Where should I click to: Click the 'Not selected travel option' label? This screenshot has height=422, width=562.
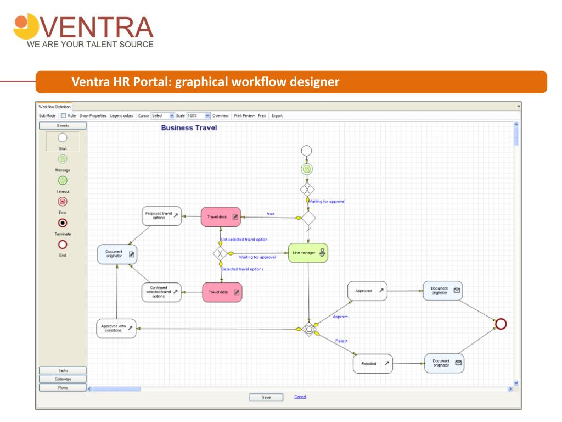point(244,240)
